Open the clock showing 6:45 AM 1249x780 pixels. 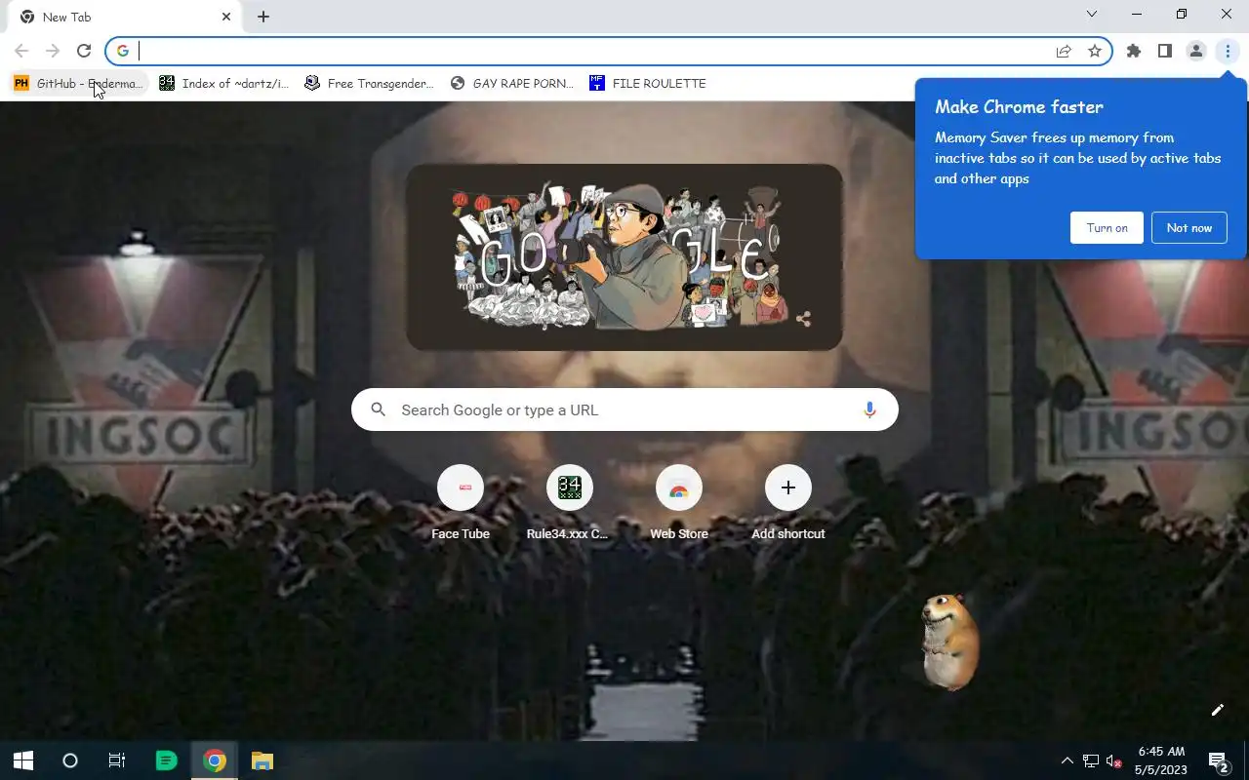[x=1161, y=760]
